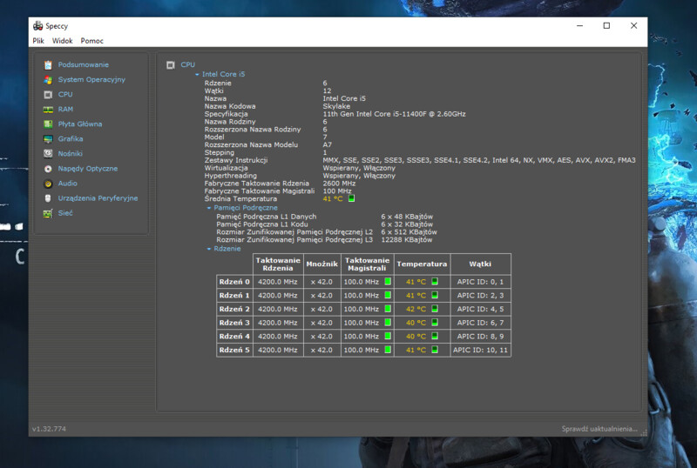Viewport: 697px width, 468px height.
Task: Select the Grafika monitor icon
Action: coord(49,139)
